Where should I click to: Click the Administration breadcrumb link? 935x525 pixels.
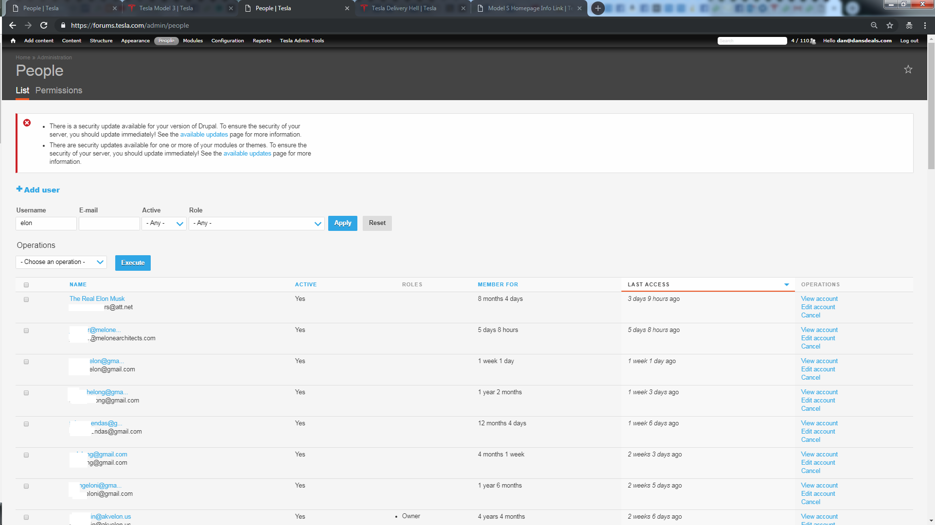point(54,57)
